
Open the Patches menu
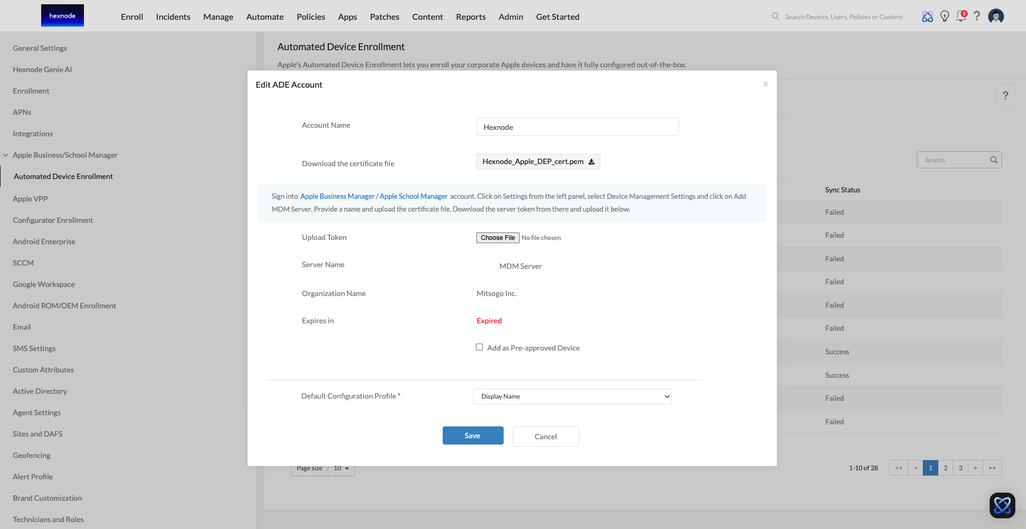(385, 17)
